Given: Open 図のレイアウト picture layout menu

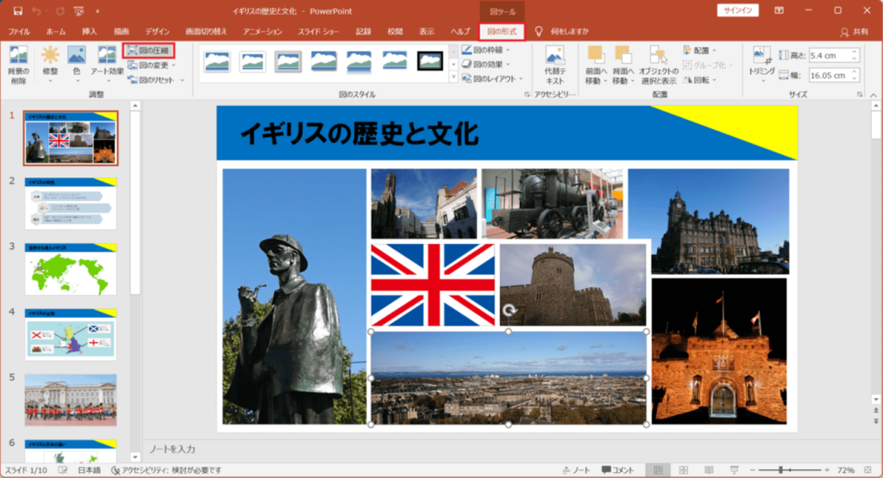Looking at the screenshot, I should tap(492, 78).
